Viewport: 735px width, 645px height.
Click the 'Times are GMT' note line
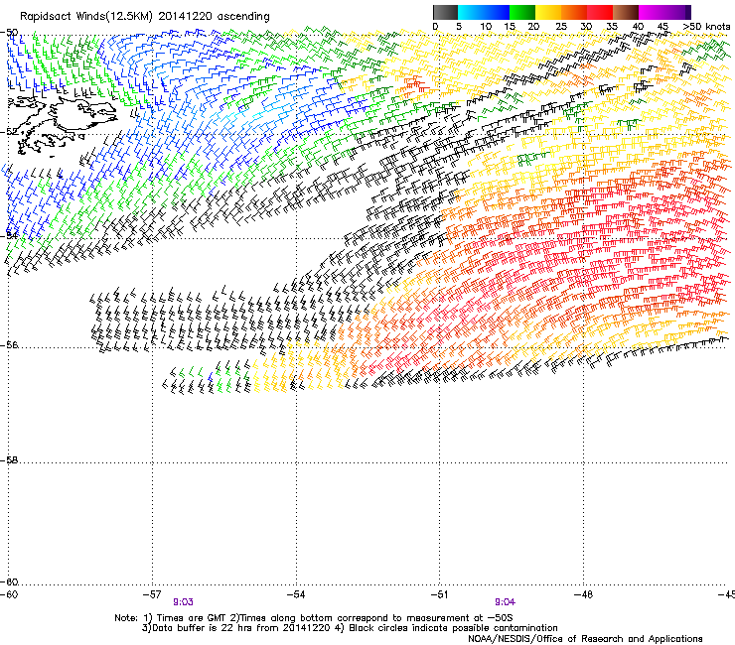click(314, 618)
